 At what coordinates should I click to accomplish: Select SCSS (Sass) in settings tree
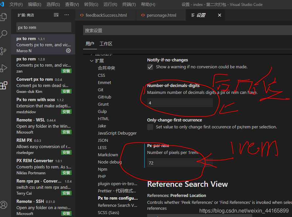coord(108,212)
